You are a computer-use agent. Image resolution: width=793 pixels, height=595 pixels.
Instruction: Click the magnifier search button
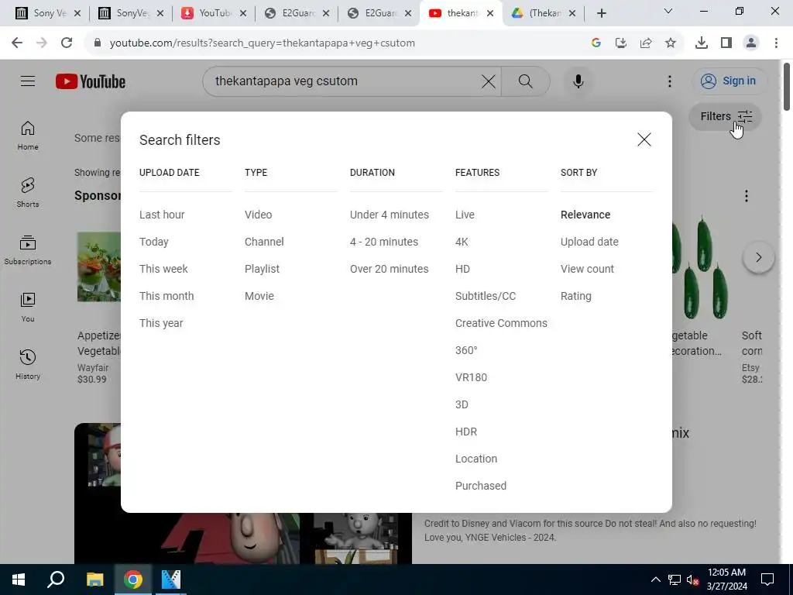526,81
